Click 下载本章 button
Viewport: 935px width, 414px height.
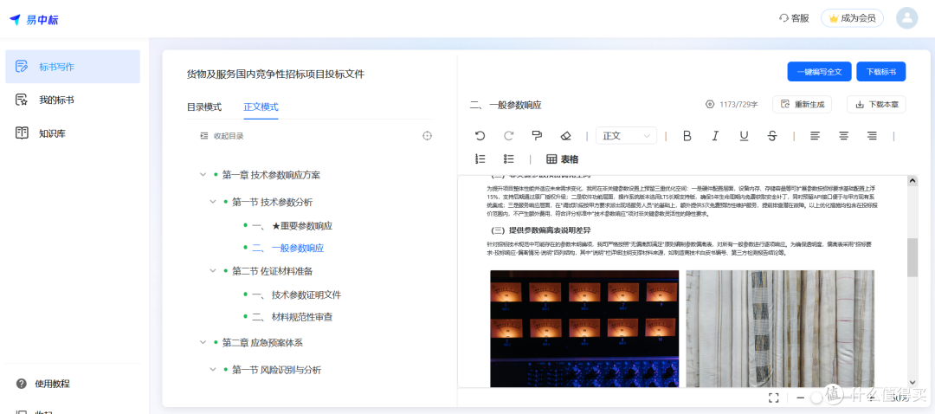pyautogui.click(x=876, y=105)
